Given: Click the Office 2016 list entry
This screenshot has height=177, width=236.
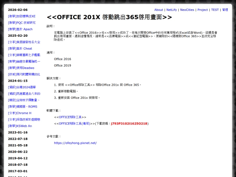Looking at the screenshot, I should point(62,59).
